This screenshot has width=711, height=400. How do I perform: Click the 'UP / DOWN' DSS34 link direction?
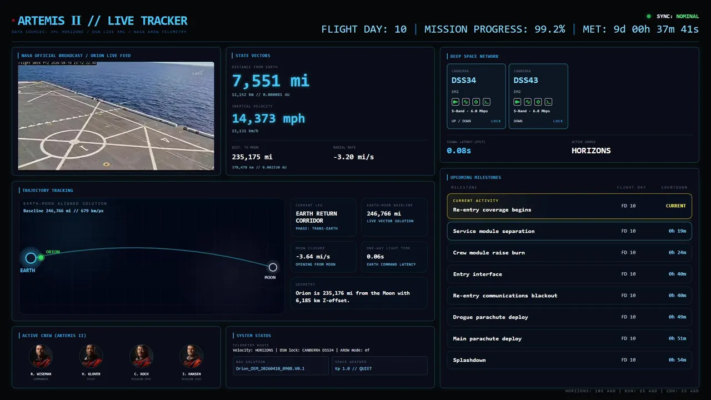tap(461, 121)
